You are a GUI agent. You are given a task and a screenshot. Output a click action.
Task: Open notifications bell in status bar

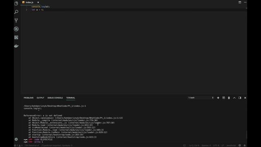coord(245,145)
